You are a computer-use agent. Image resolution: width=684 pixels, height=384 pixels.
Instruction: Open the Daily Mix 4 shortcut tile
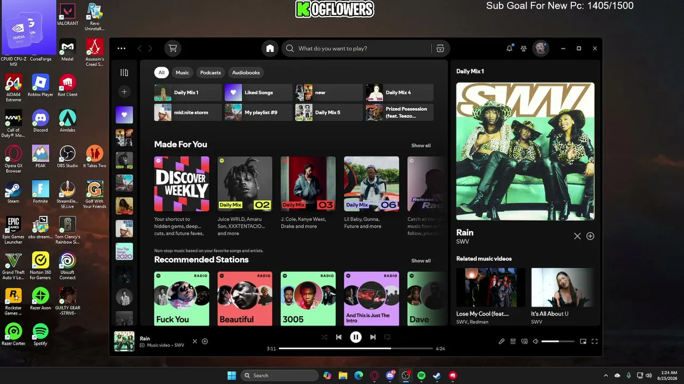pos(400,92)
